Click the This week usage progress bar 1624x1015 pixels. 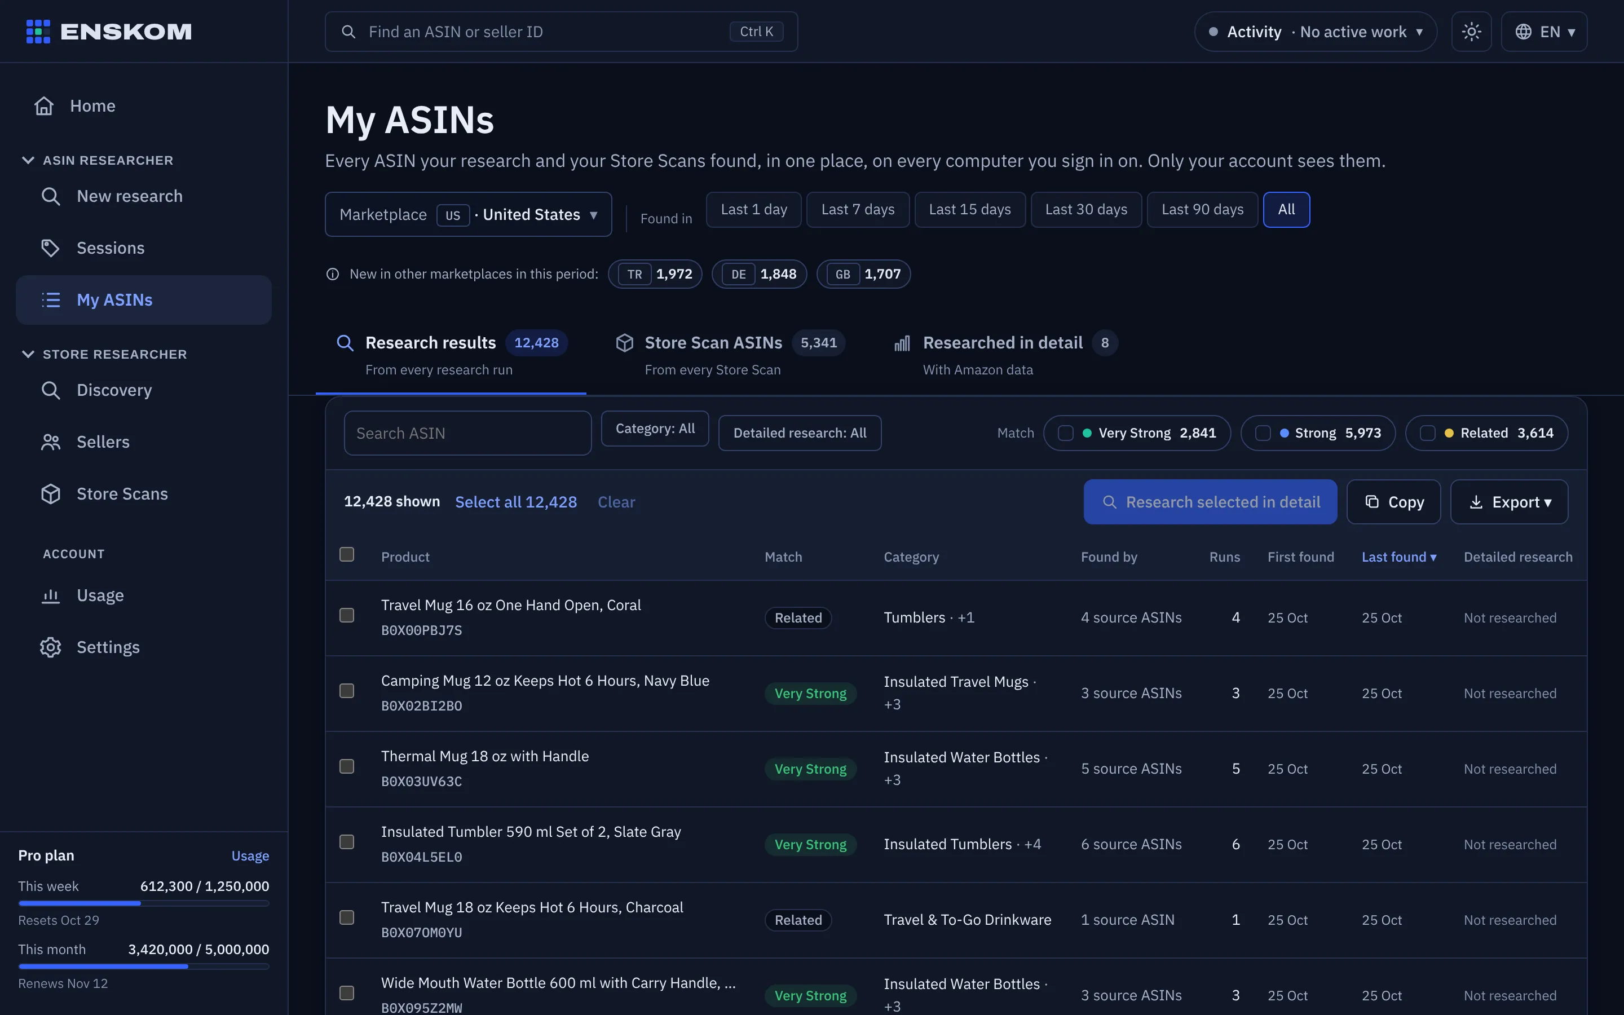coord(144,903)
